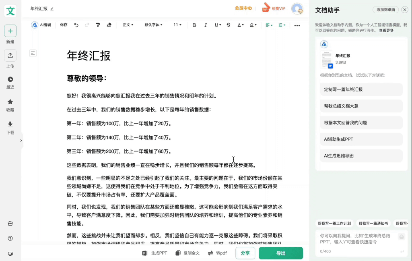
Task: Toggle italic formatting
Action: (206, 25)
